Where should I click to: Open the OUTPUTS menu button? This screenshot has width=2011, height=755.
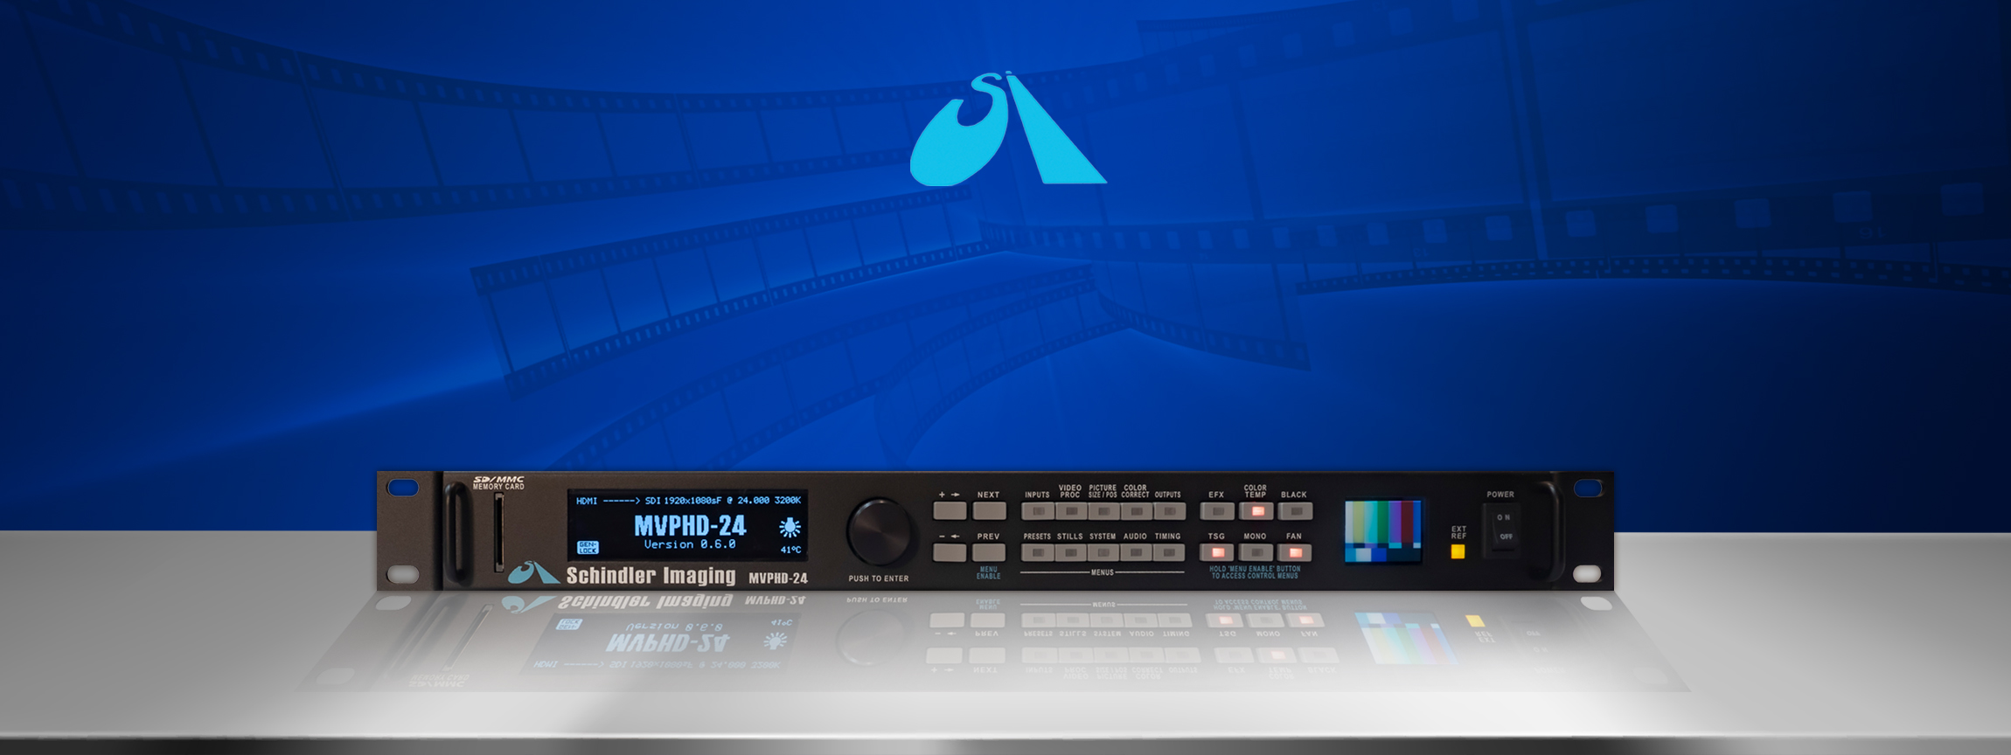coord(1169,511)
